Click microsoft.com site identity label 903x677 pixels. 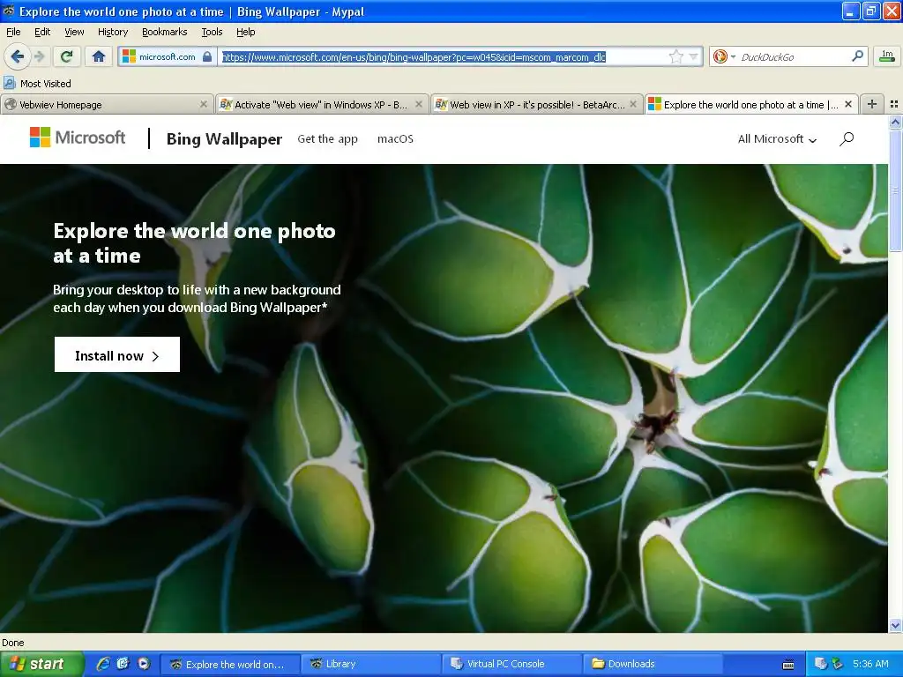tap(167, 56)
